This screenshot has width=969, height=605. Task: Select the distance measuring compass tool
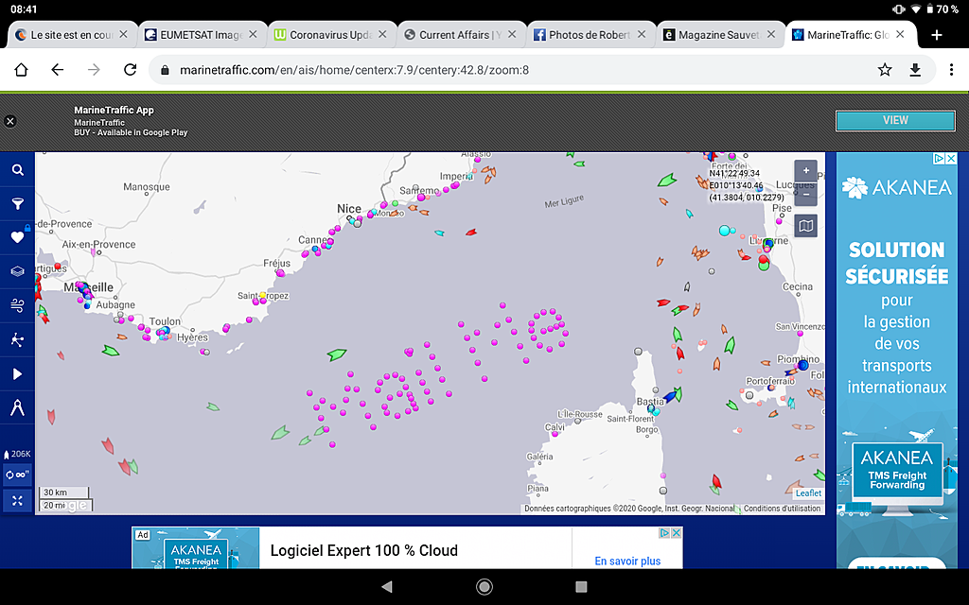17,408
